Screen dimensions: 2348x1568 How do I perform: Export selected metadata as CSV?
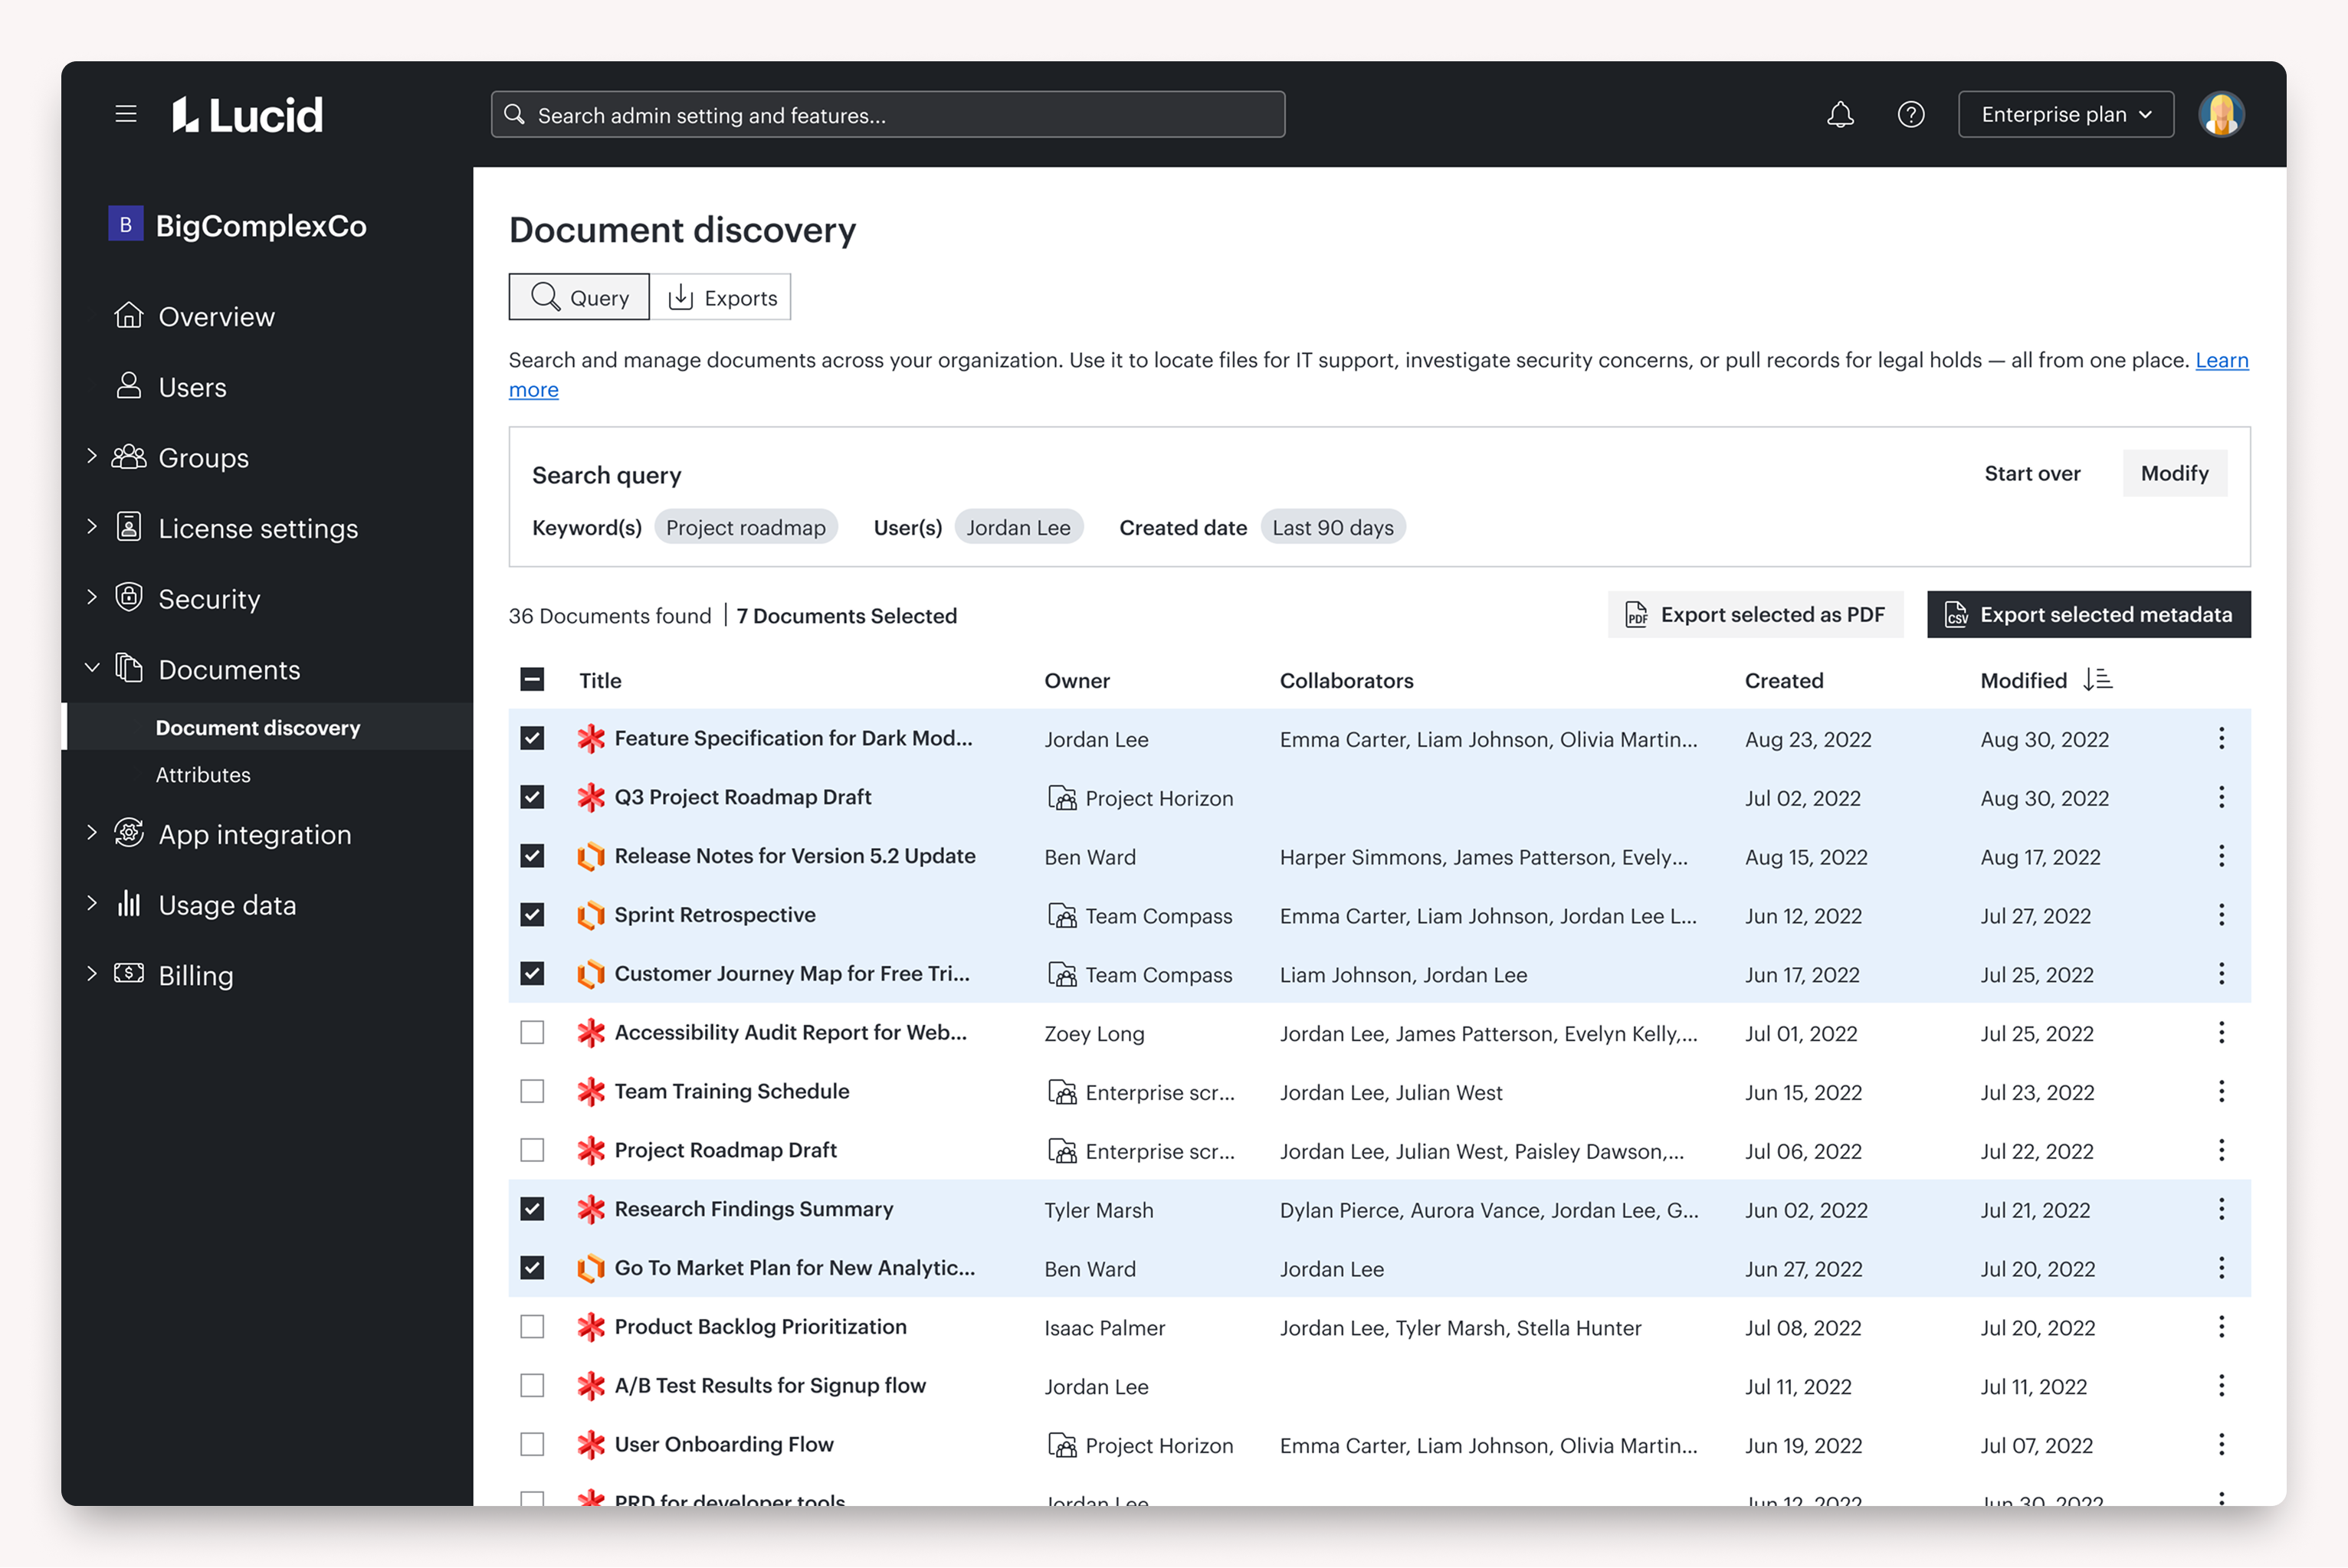click(2088, 615)
